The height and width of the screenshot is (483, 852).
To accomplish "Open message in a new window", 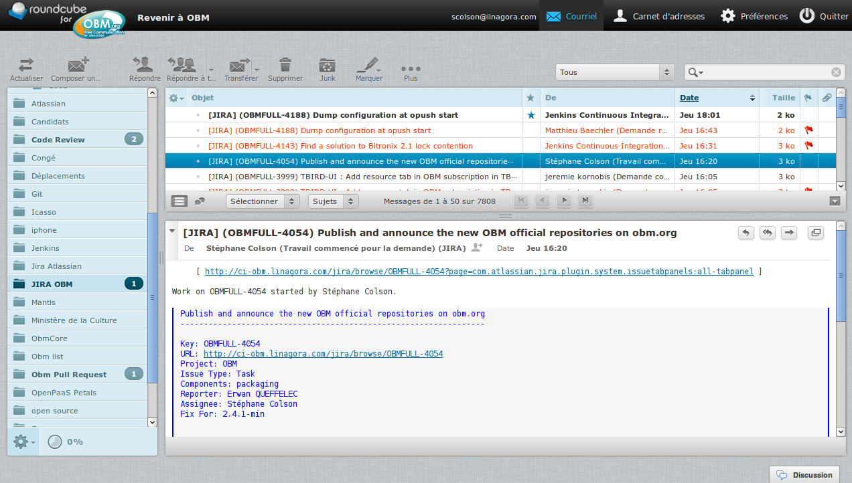I will point(816,233).
